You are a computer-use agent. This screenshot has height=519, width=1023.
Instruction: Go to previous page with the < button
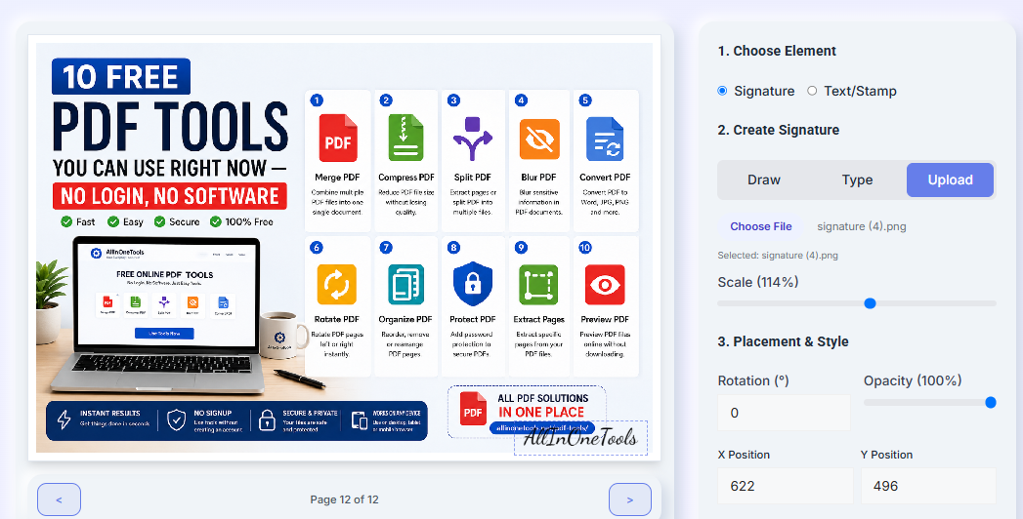tap(59, 499)
